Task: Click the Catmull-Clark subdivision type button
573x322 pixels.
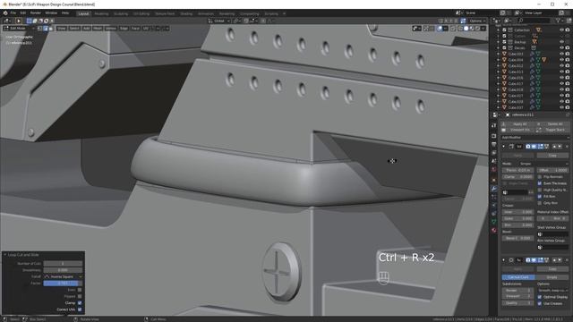Action: click(x=518, y=277)
